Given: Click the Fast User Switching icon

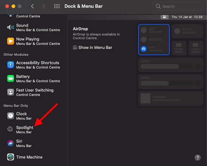Looking at the screenshot, I should click(x=11, y=92).
